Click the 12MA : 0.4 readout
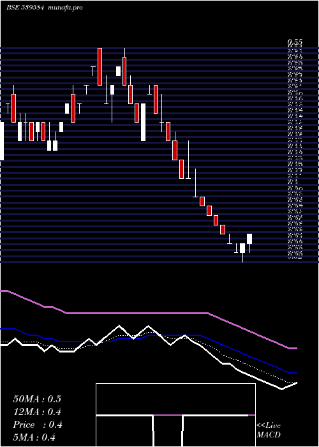Screen dimensions: 319x447 point(37,412)
